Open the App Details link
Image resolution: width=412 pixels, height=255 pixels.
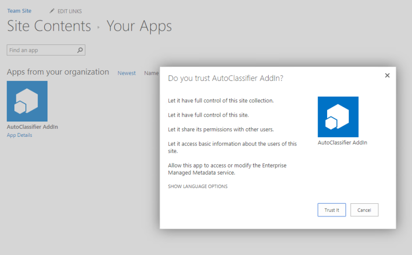pos(20,135)
